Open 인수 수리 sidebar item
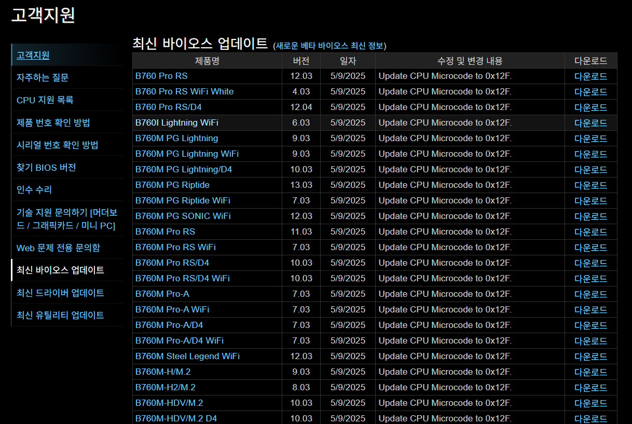The image size is (632, 424). [x=34, y=190]
